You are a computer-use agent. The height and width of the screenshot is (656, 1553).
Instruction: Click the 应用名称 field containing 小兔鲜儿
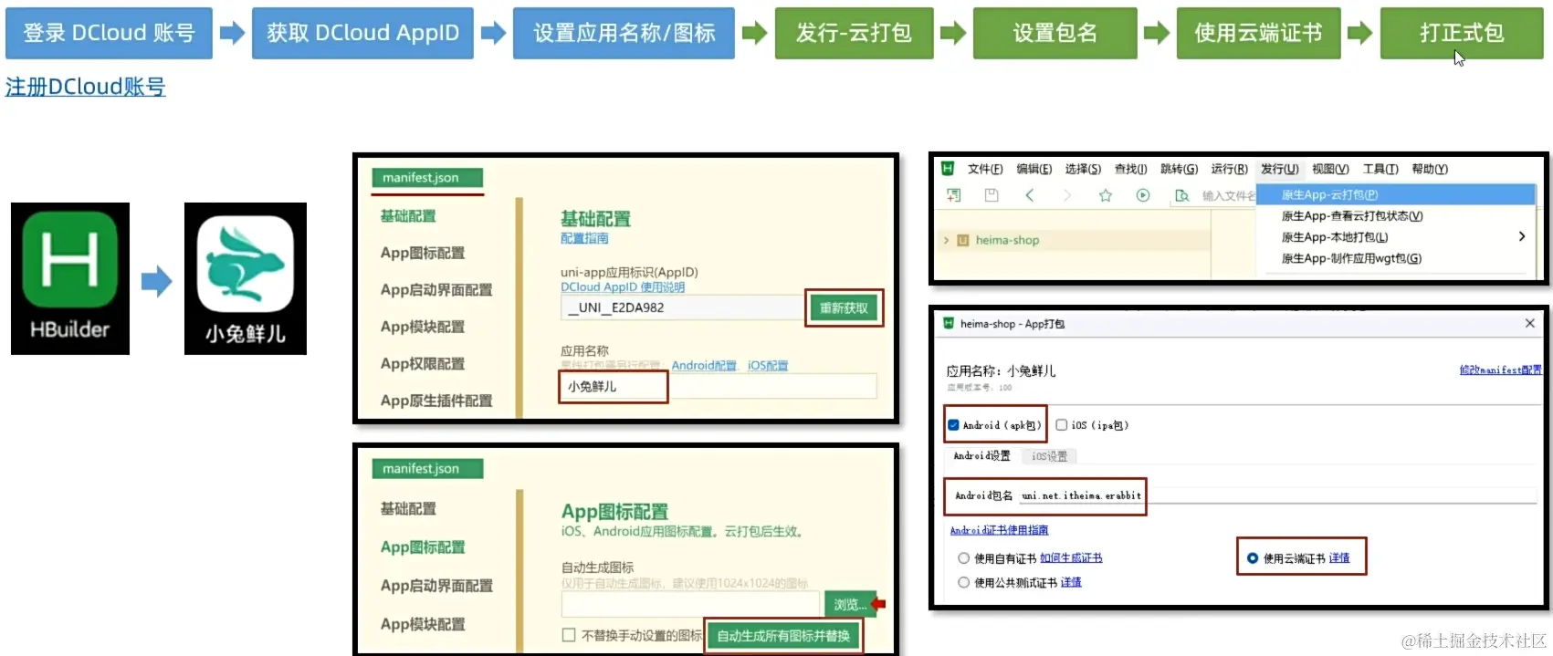(718, 386)
